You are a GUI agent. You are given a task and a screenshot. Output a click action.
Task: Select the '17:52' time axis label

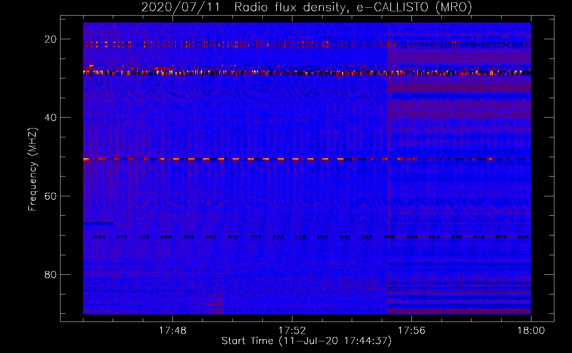click(x=292, y=331)
